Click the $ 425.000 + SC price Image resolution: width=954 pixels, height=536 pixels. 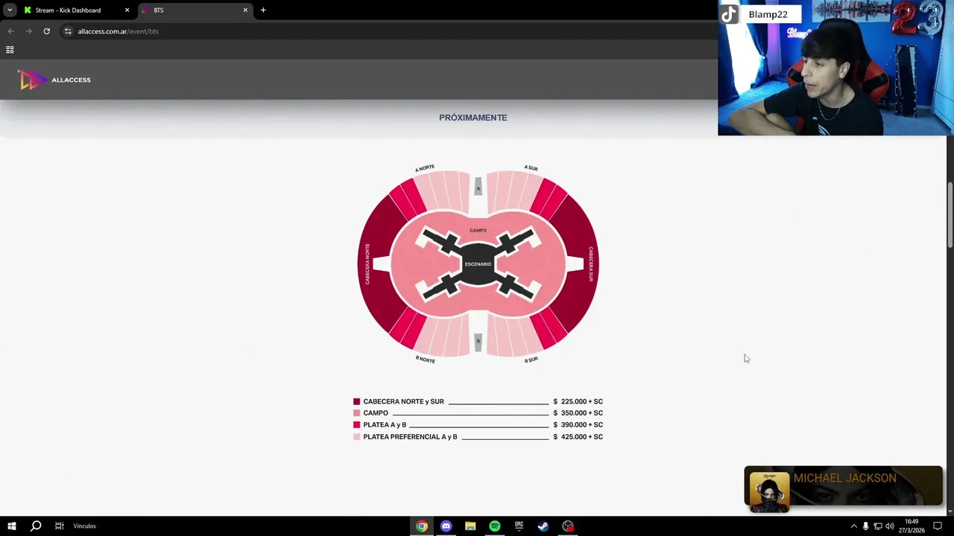pyautogui.click(x=578, y=437)
